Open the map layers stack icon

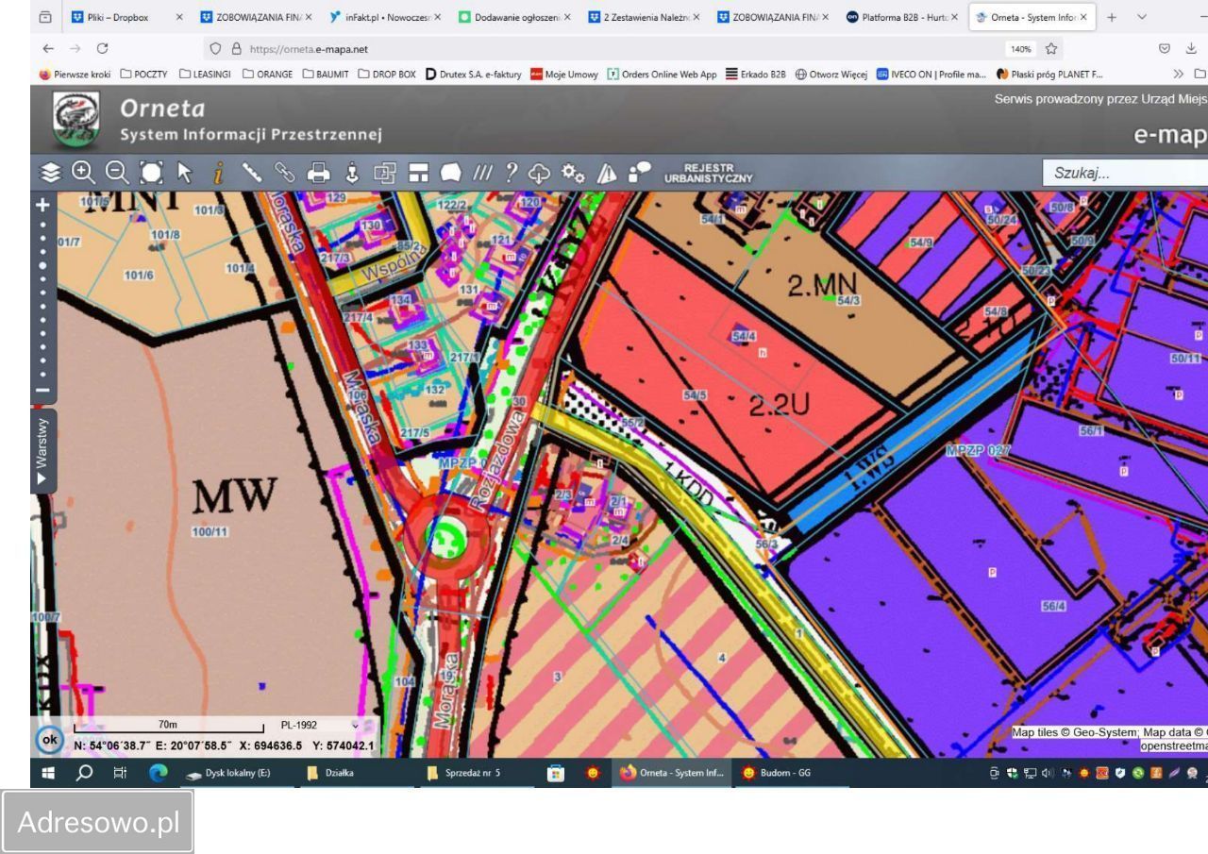click(x=50, y=173)
